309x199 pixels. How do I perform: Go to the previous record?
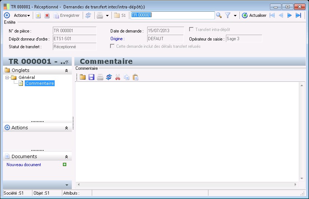tap(281, 15)
